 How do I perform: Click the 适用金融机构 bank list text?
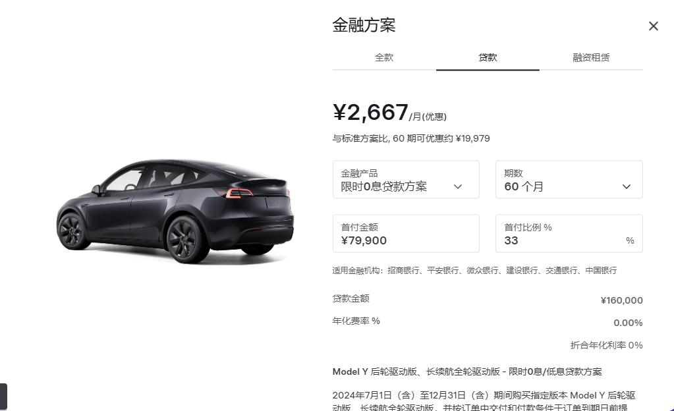474,271
